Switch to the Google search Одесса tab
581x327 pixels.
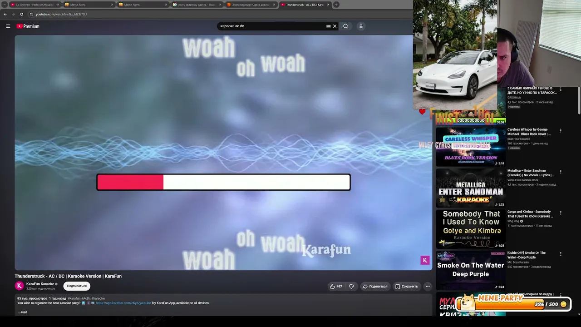[x=197, y=5]
